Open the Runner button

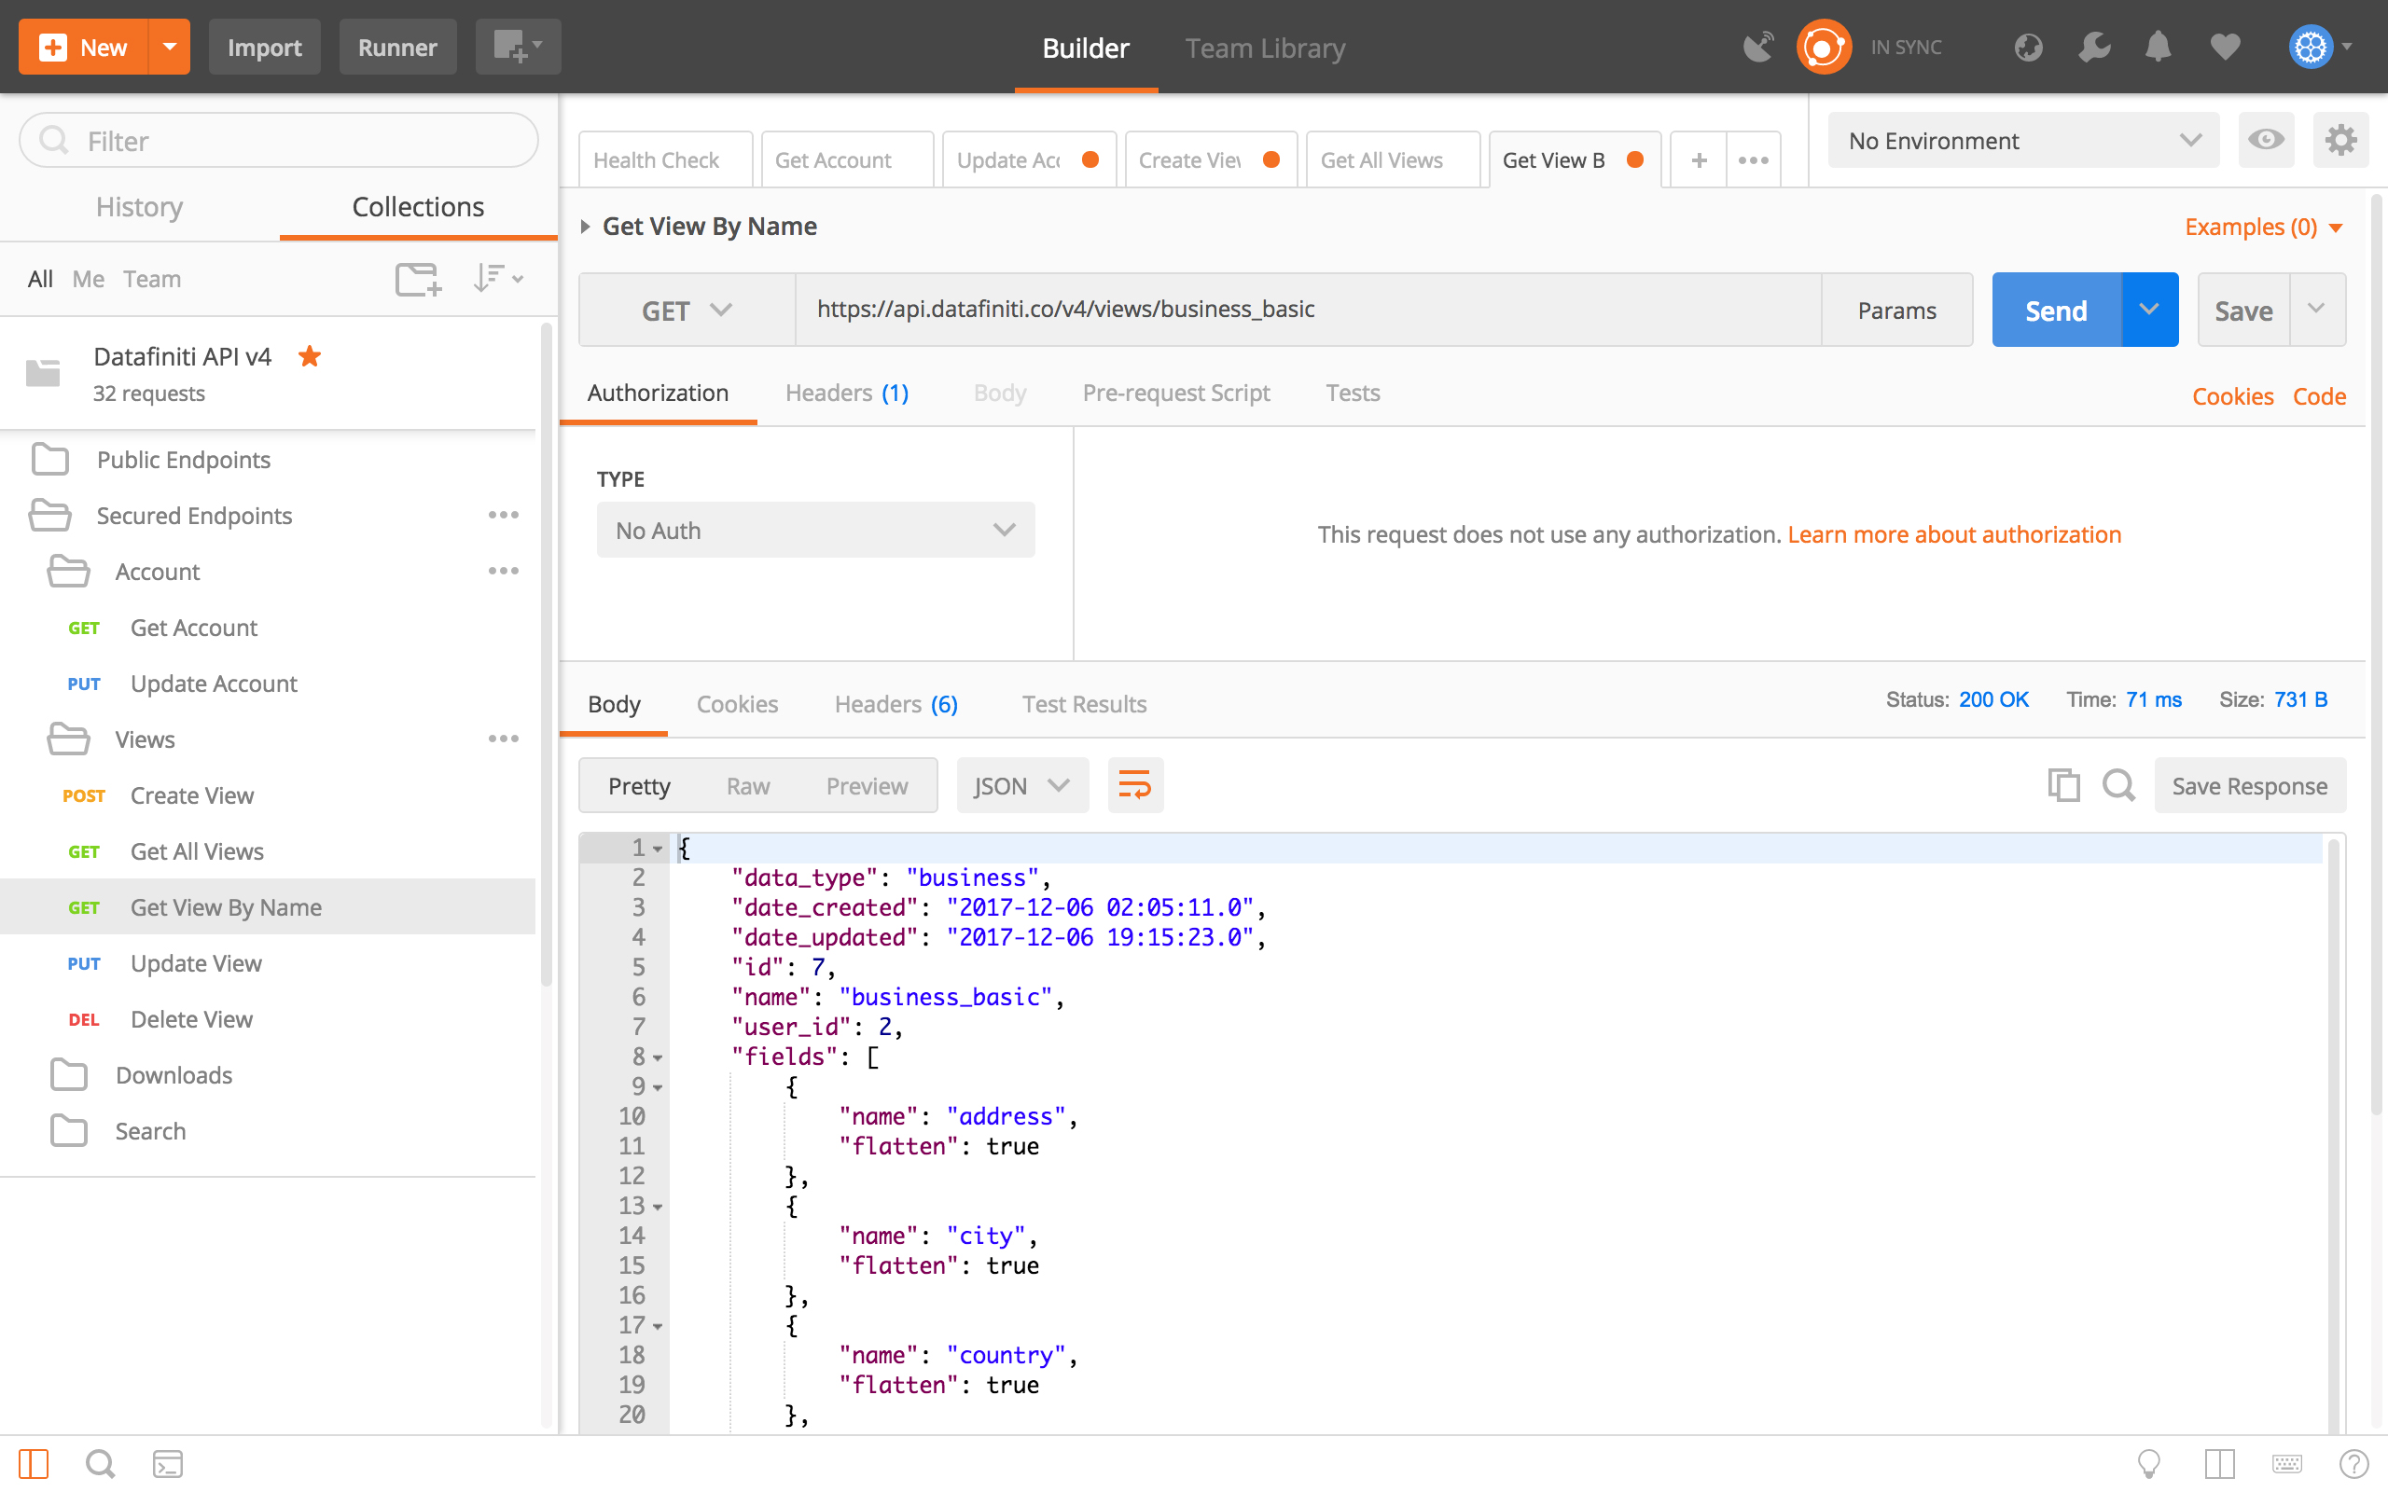397,47
